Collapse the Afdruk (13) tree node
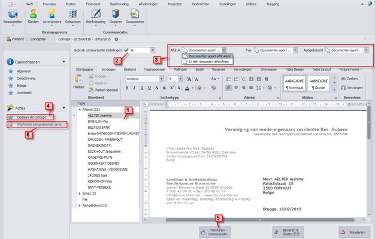The image size is (375, 239). [80, 110]
